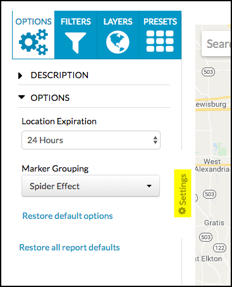The image size is (232, 287).
Task: Open the Location Expiration 24 Hours dropdown
Action: point(91,140)
